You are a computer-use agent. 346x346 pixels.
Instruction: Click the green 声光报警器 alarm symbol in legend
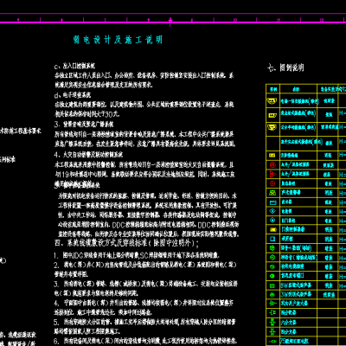[x=272, y=192]
